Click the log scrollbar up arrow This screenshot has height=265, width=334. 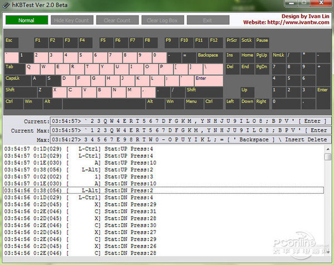click(x=328, y=149)
